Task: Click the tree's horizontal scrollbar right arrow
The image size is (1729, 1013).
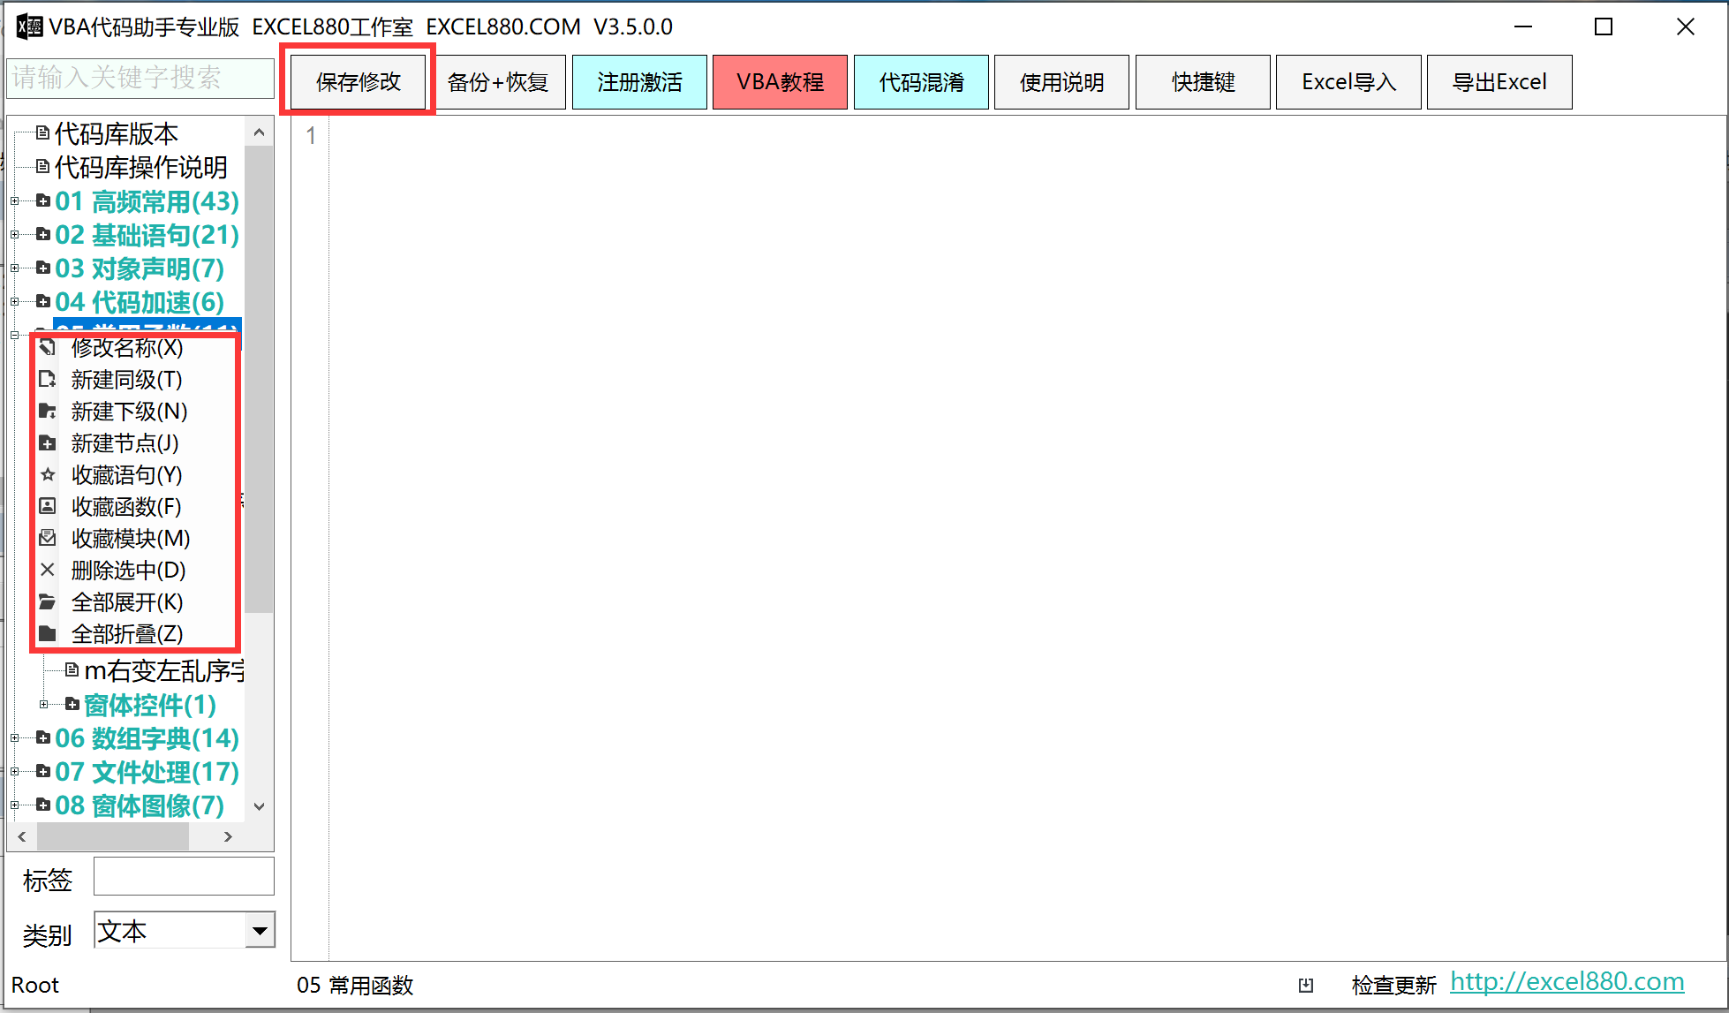Action: 228,836
